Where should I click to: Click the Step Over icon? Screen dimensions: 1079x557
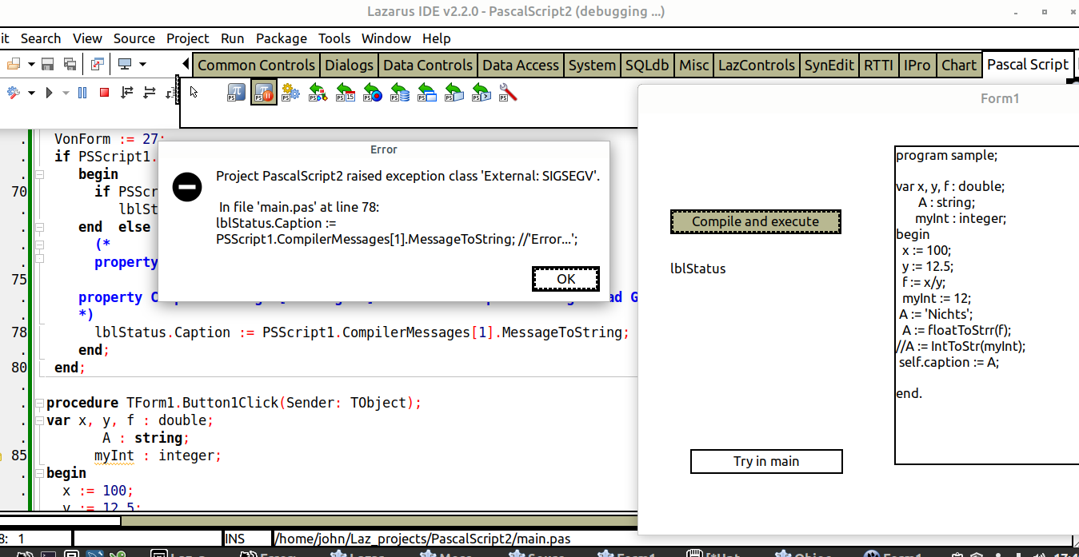pyautogui.click(x=149, y=93)
